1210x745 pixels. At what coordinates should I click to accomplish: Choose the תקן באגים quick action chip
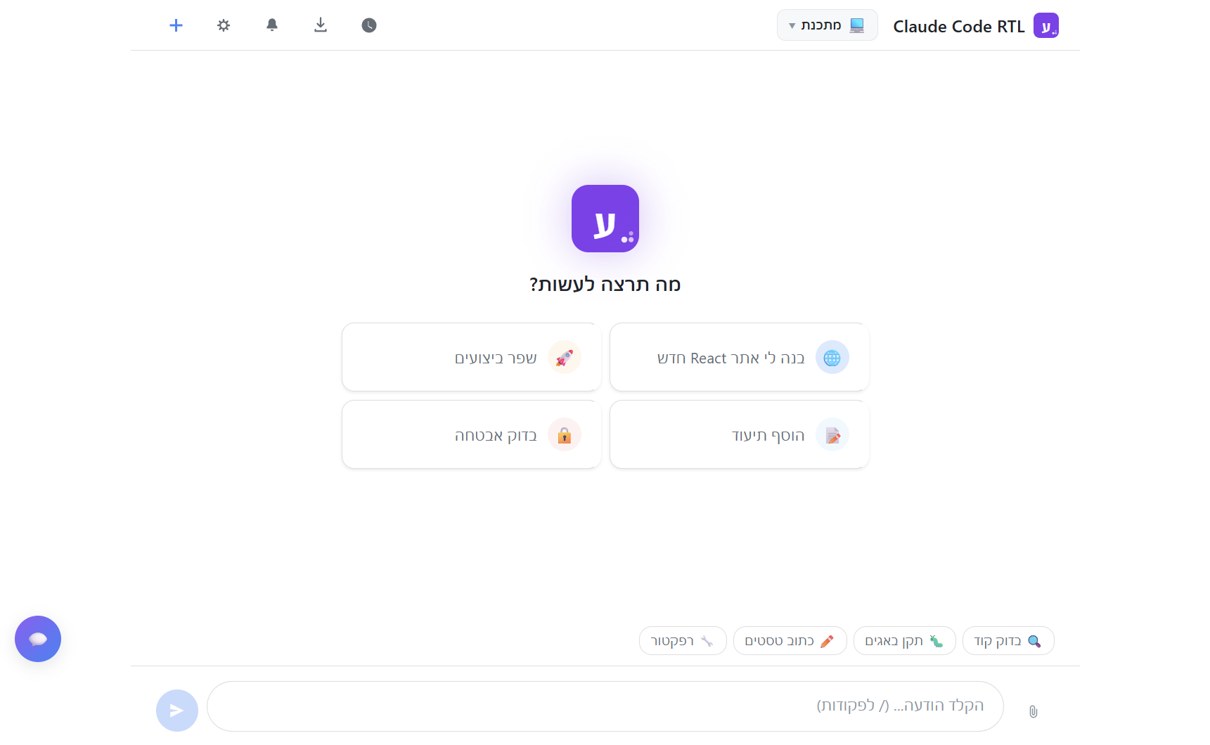point(905,641)
